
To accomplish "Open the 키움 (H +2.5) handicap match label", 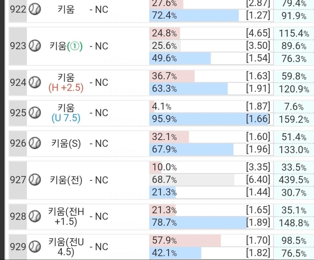I will click(x=66, y=83).
